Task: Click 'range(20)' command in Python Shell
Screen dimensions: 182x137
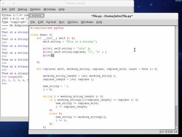Action: point(15,77)
